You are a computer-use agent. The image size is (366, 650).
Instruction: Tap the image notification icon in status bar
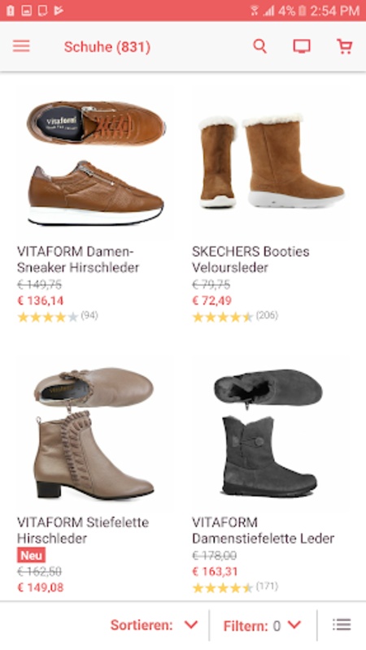tap(26, 11)
